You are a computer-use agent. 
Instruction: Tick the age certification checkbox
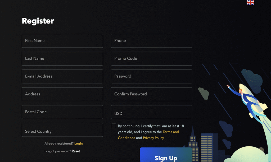114,126
